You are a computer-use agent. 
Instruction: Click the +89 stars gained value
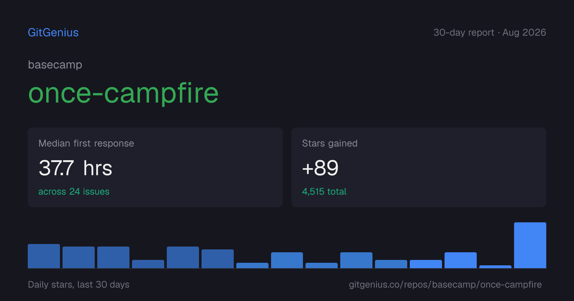pyautogui.click(x=320, y=168)
